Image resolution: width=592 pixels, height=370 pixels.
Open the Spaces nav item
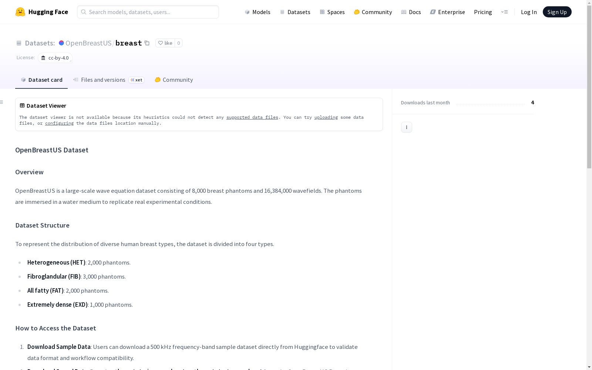pos(332,12)
